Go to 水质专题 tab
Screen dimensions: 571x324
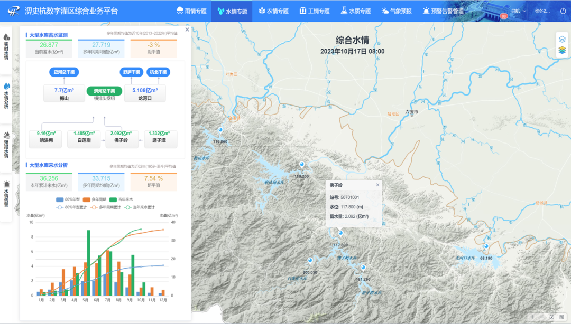(x=356, y=11)
